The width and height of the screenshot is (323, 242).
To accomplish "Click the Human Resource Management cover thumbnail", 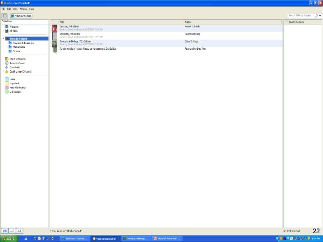I will click(x=54, y=50).
